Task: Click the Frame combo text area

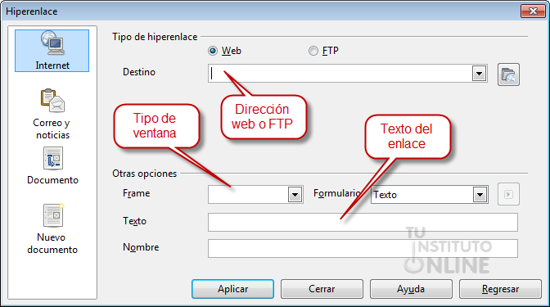Action: pos(248,194)
